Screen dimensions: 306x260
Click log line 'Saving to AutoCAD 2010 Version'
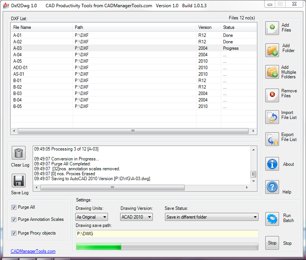(92, 179)
